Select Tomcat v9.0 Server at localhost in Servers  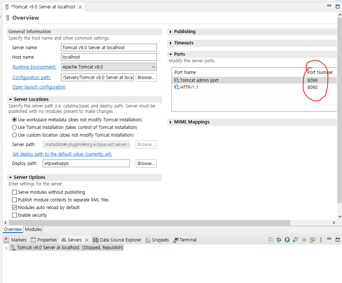coord(66,248)
